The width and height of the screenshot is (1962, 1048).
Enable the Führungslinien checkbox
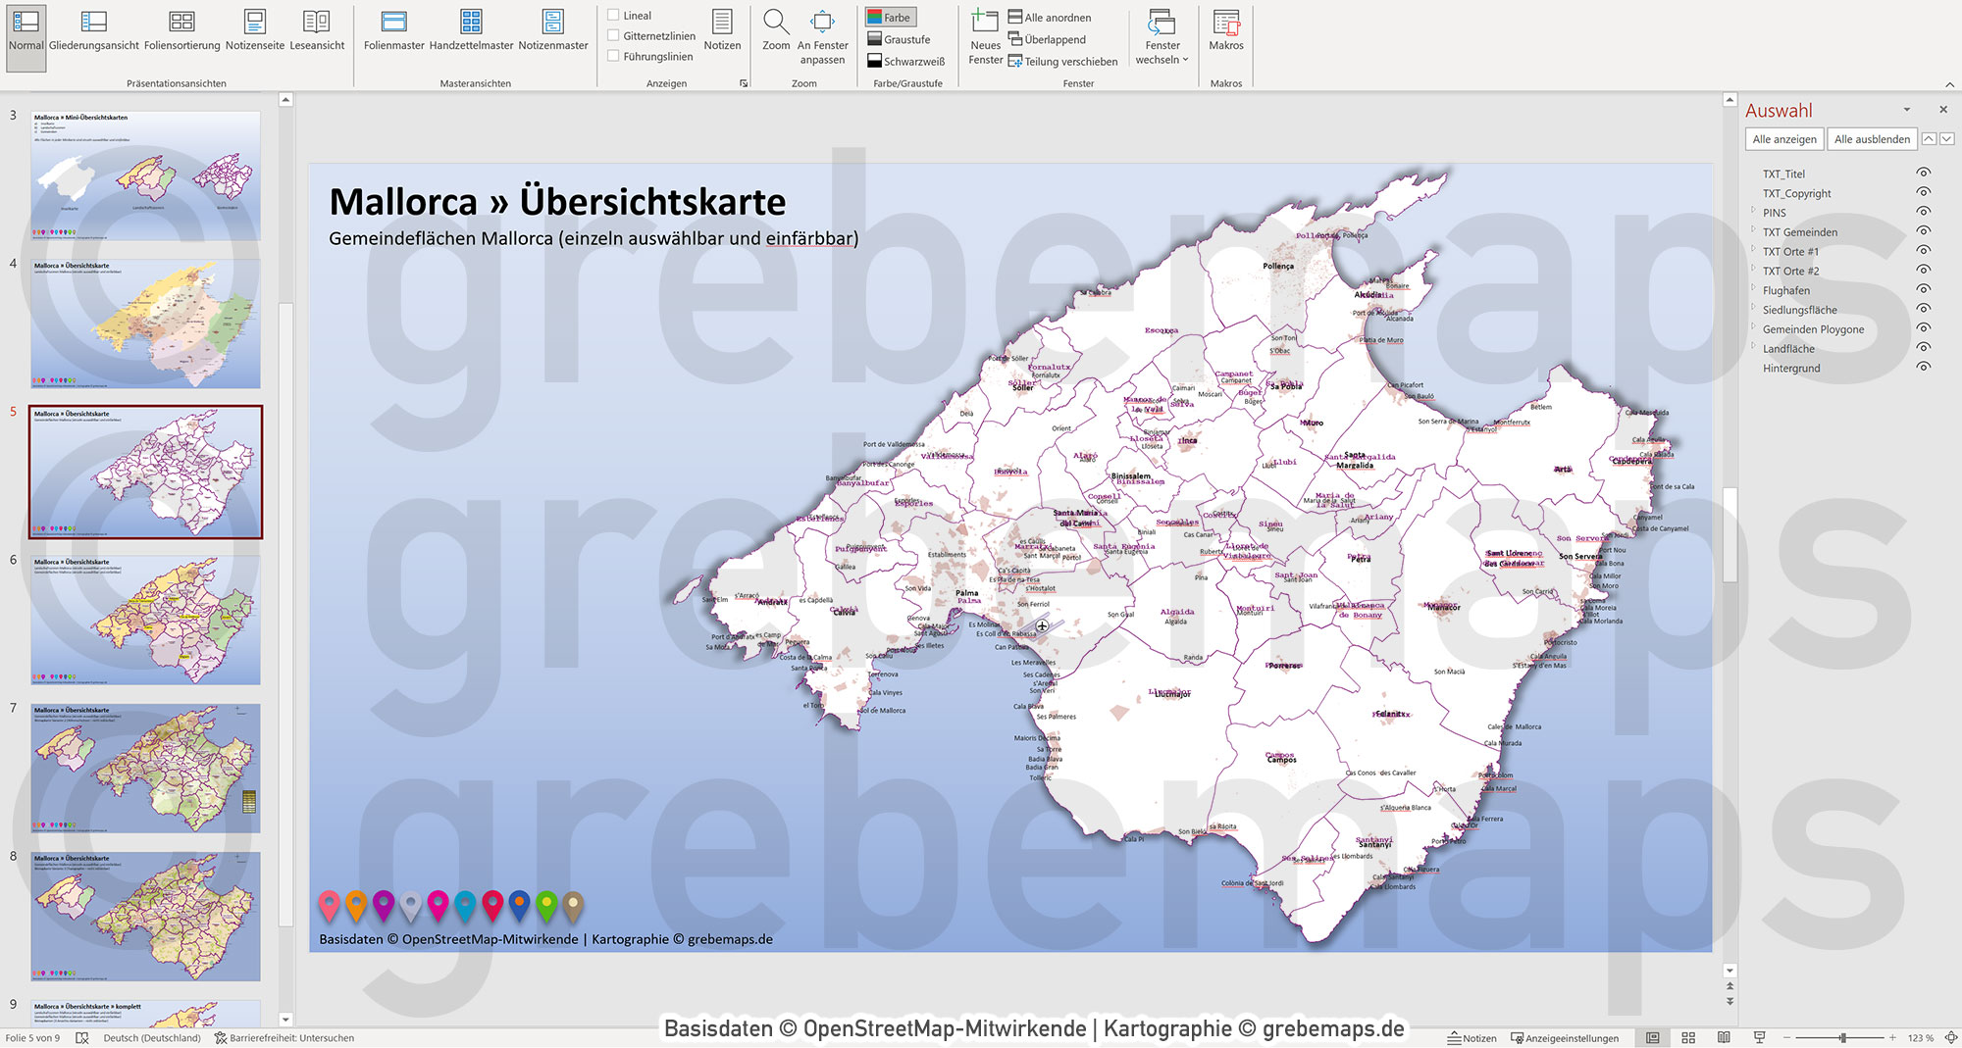(x=614, y=56)
